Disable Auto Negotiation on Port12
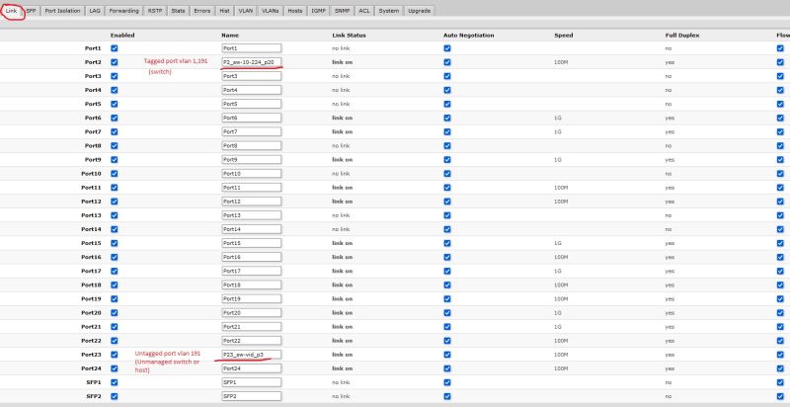Image resolution: width=790 pixels, height=407 pixels. click(x=447, y=202)
